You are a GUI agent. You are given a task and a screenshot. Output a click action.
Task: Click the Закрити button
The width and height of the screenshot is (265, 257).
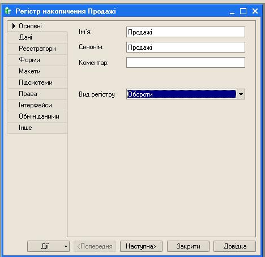point(188,246)
